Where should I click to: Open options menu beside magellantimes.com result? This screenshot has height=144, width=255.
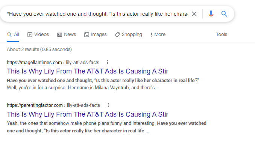point(108,62)
